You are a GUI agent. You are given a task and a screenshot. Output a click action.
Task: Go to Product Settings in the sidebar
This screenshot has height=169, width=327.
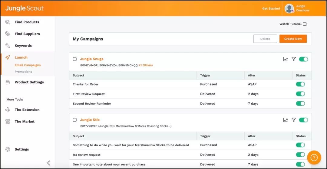(29, 82)
